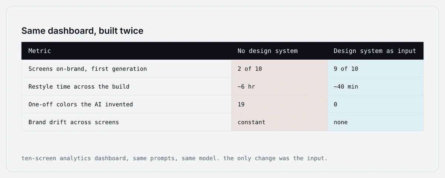Click the '~40 min' value cell
The width and height of the screenshot is (445, 178).
pyautogui.click(x=375, y=86)
